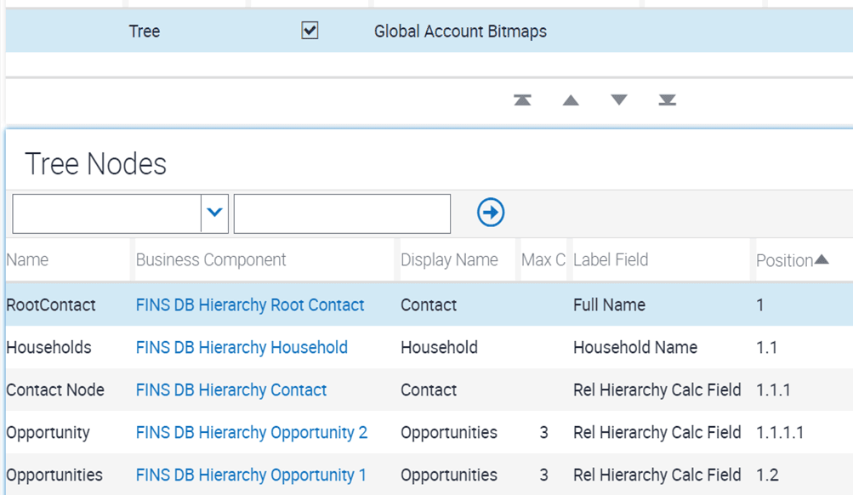Run the Tree Nodes search go button
The width and height of the screenshot is (853, 495).
point(491,213)
